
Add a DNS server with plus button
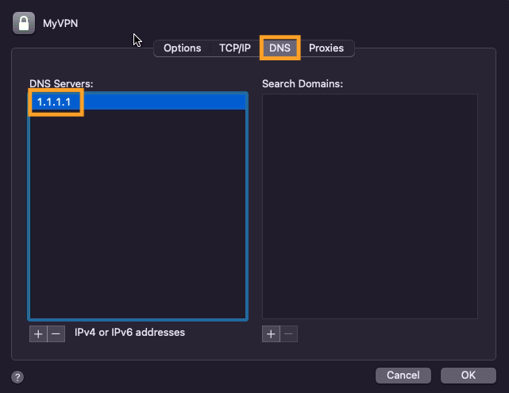pyautogui.click(x=38, y=334)
